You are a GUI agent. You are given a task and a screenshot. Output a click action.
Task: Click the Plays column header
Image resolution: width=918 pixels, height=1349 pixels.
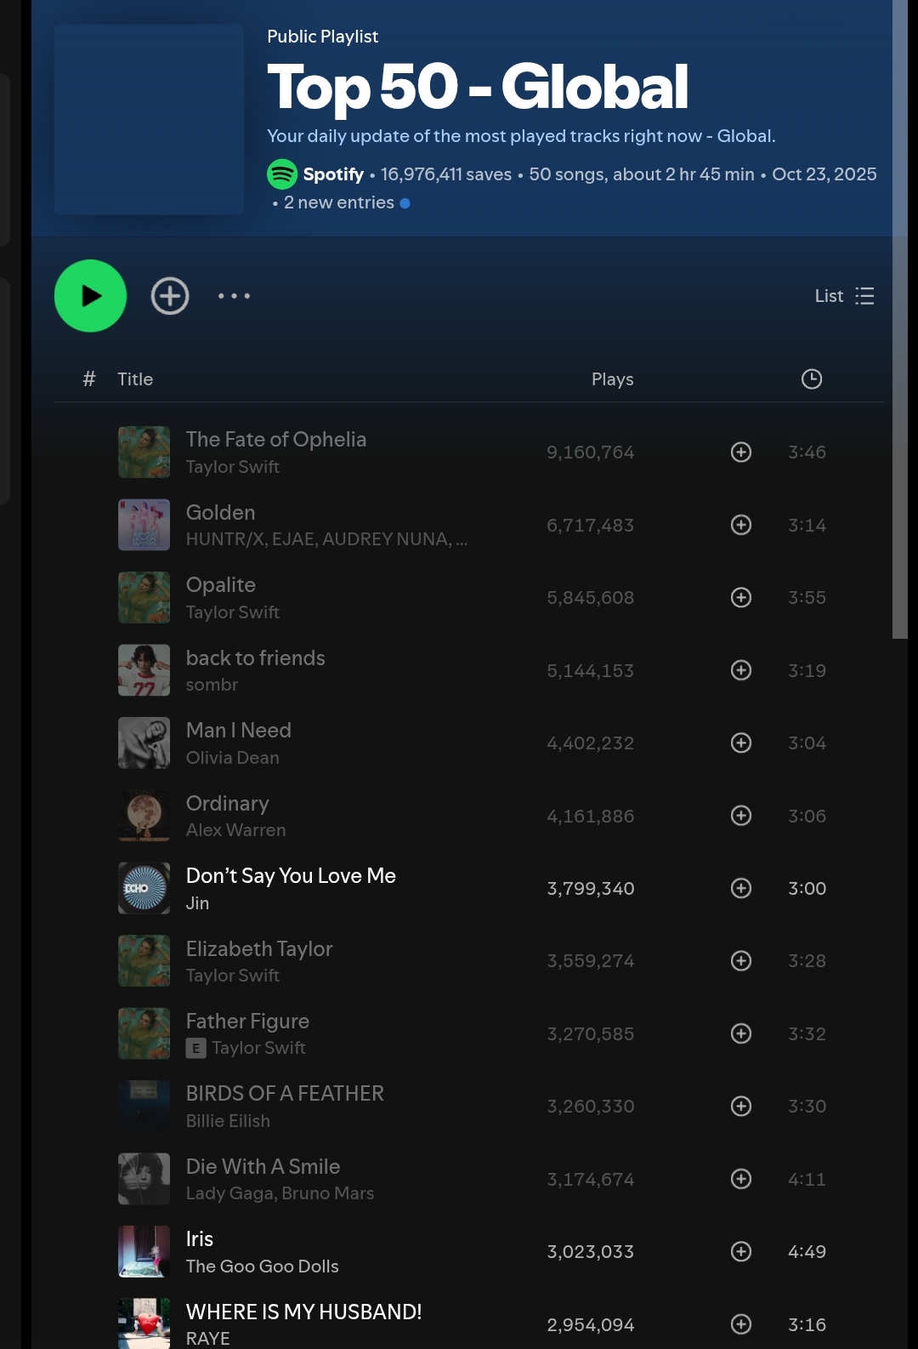tap(613, 379)
